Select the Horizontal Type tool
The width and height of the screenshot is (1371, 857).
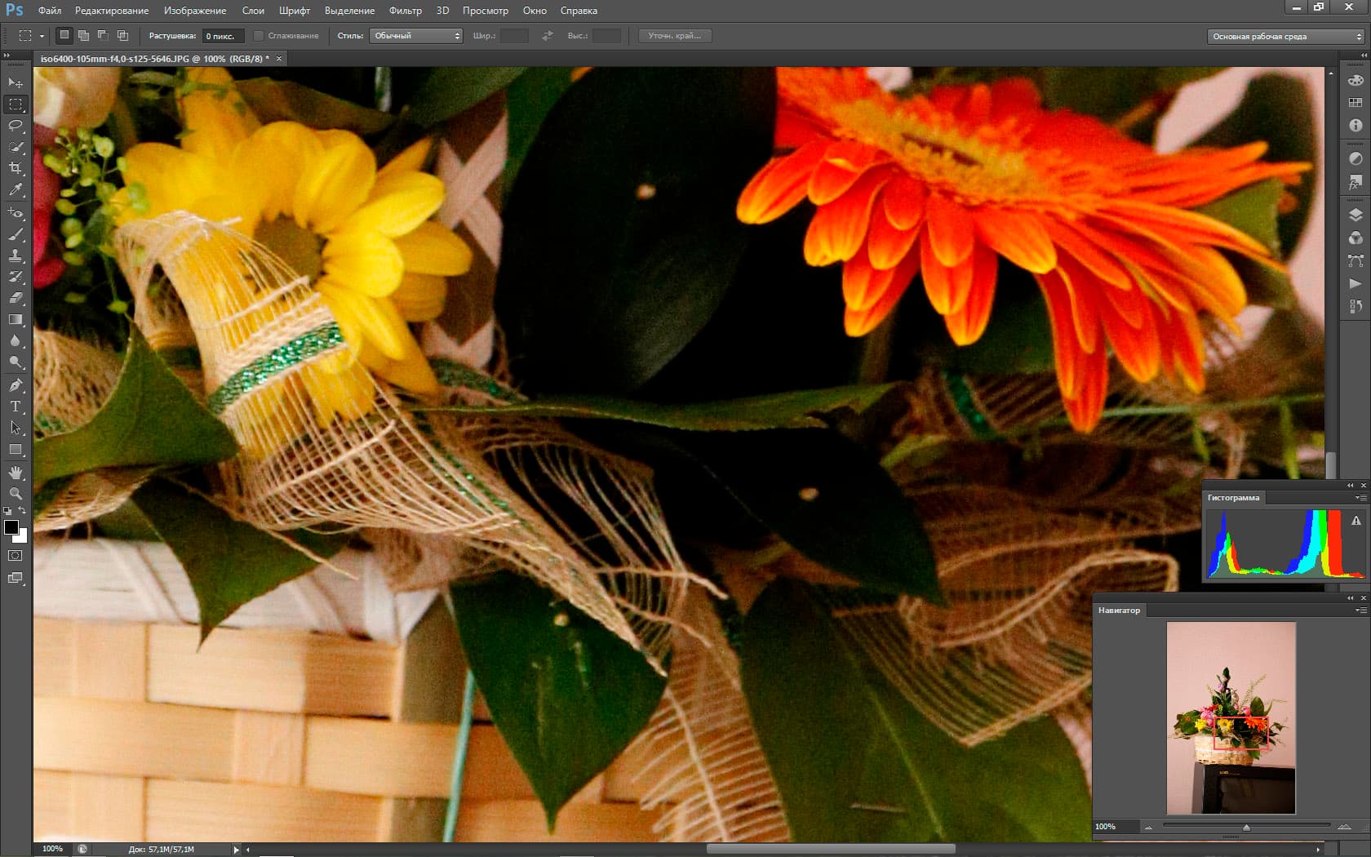tap(16, 406)
